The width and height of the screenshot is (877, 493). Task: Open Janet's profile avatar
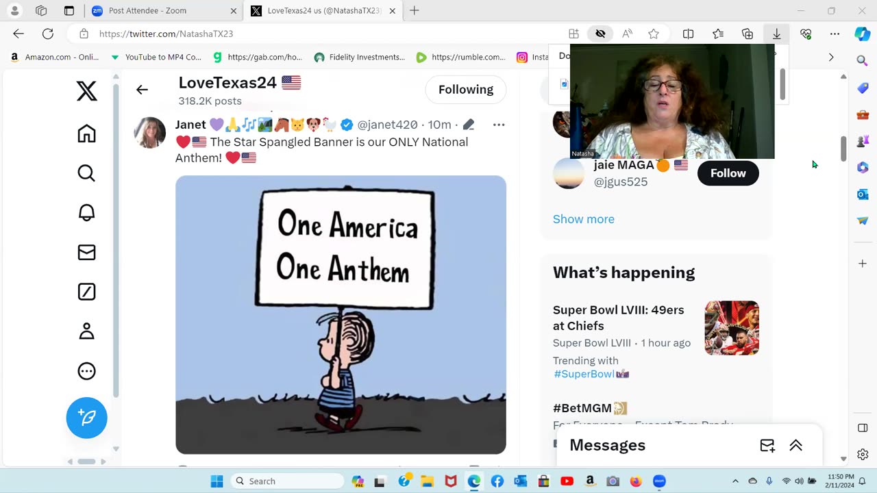(149, 133)
